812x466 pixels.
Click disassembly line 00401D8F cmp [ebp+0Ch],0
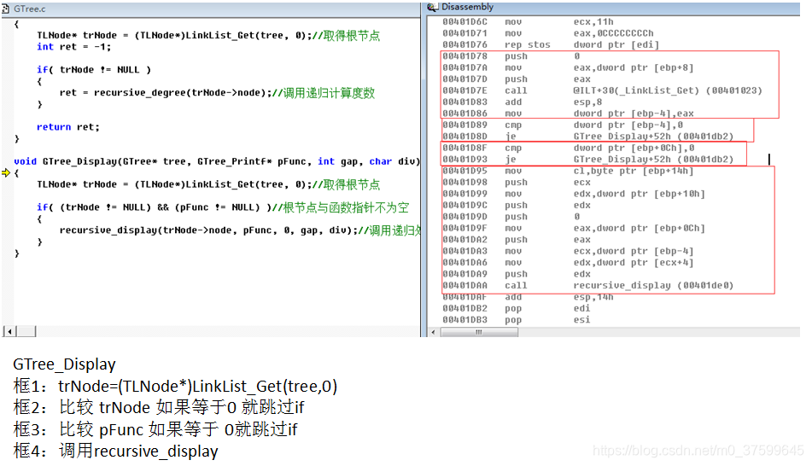[568, 148]
